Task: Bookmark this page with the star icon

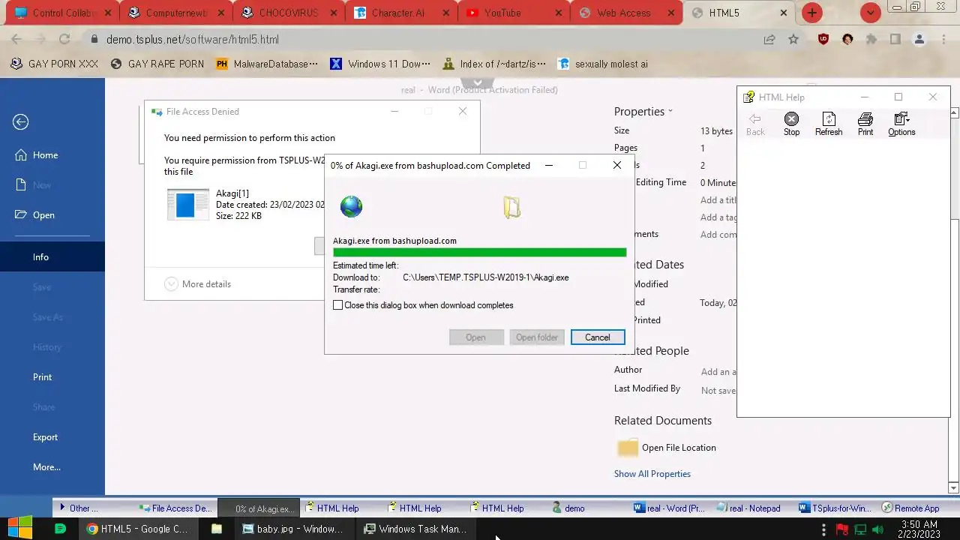Action: pyautogui.click(x=793, y=40)
